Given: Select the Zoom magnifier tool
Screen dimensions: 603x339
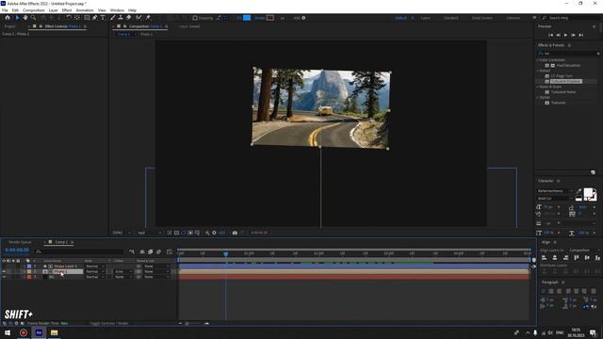Looking at the screenshot, I should (34, 18).
